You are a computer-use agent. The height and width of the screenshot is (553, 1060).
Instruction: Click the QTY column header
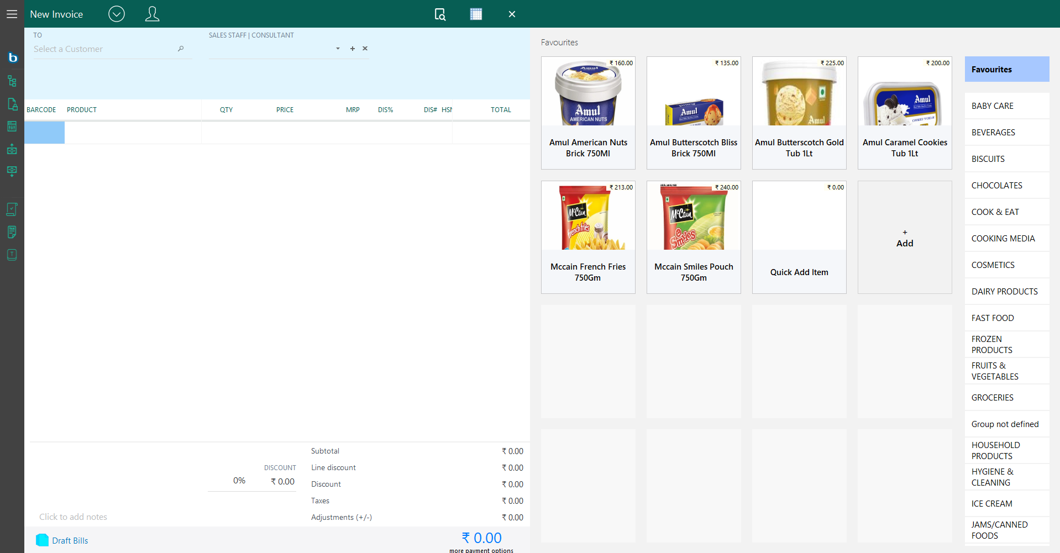point(226,110)
